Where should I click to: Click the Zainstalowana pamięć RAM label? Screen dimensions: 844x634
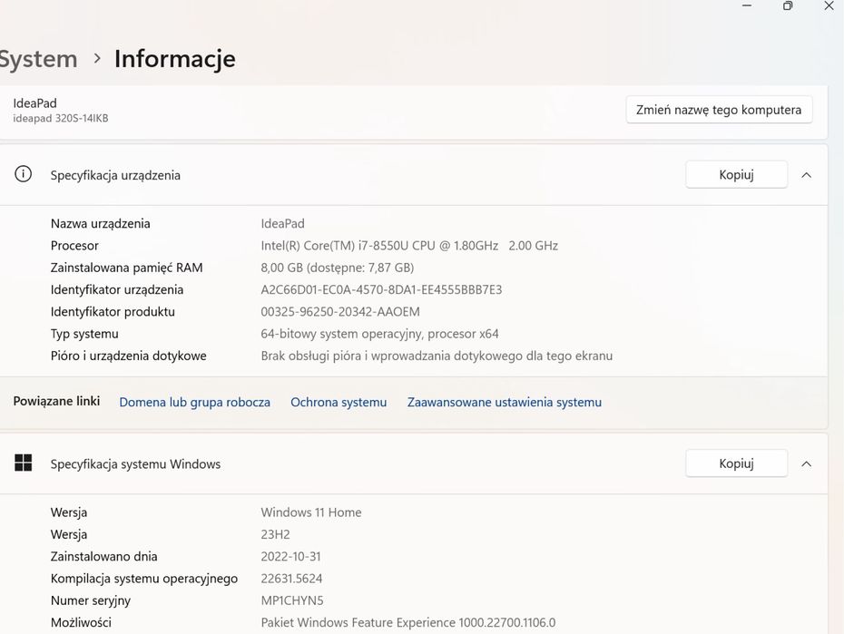(126, 268)
